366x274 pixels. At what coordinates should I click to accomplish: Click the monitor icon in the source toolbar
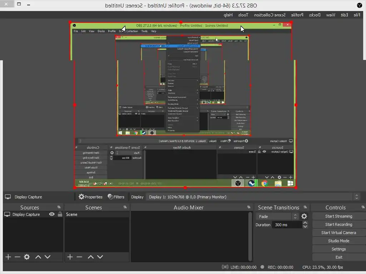click(x=8, y=197)
